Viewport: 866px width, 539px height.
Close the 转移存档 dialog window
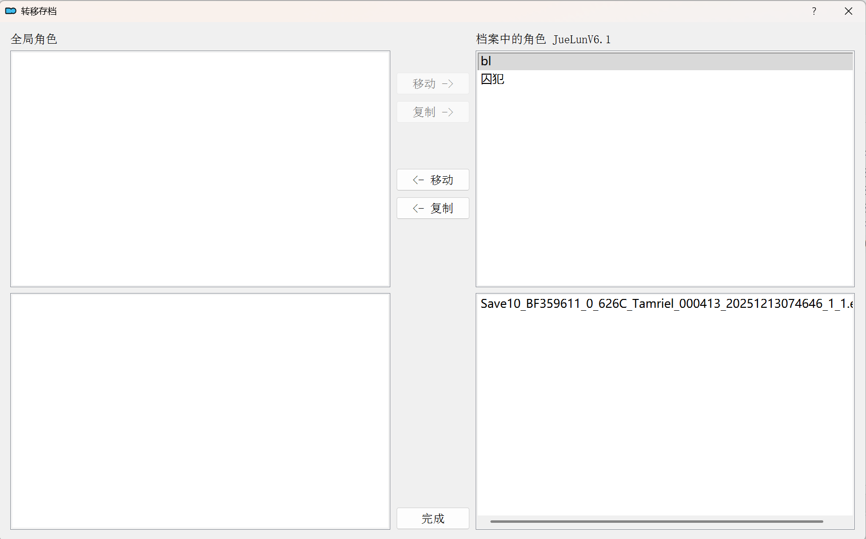(x=848, y=11)
